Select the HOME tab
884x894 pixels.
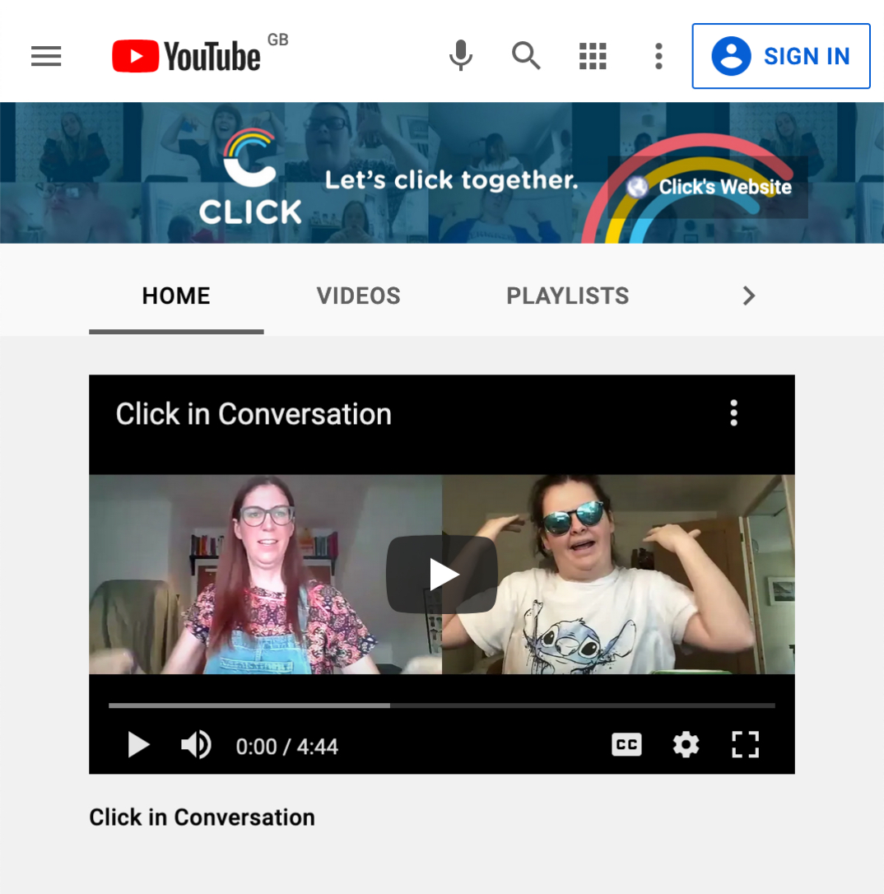[176, 296]
